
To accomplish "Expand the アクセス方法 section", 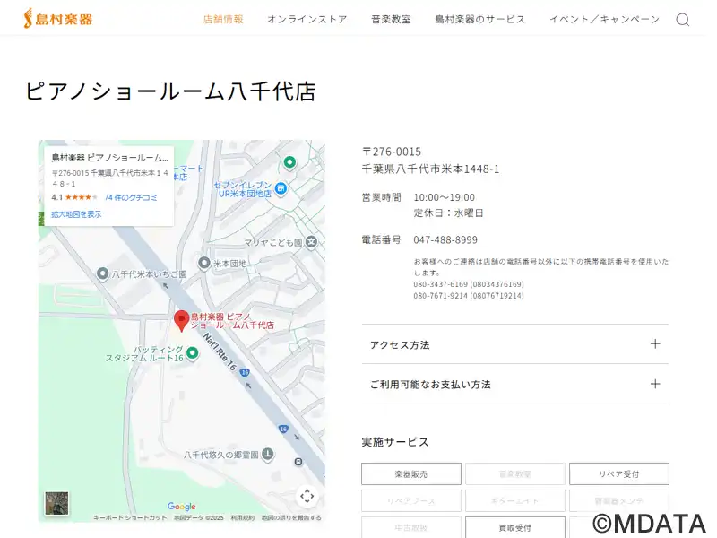I will point(514,344).
